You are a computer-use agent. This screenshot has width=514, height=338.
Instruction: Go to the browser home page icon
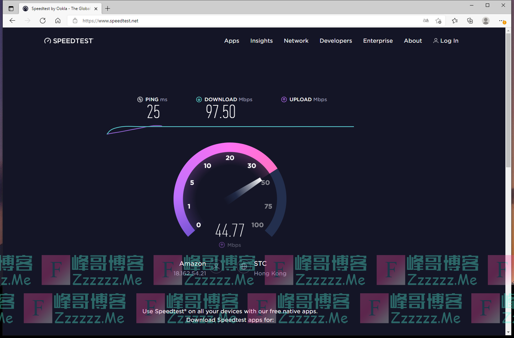tap(58, 21)
